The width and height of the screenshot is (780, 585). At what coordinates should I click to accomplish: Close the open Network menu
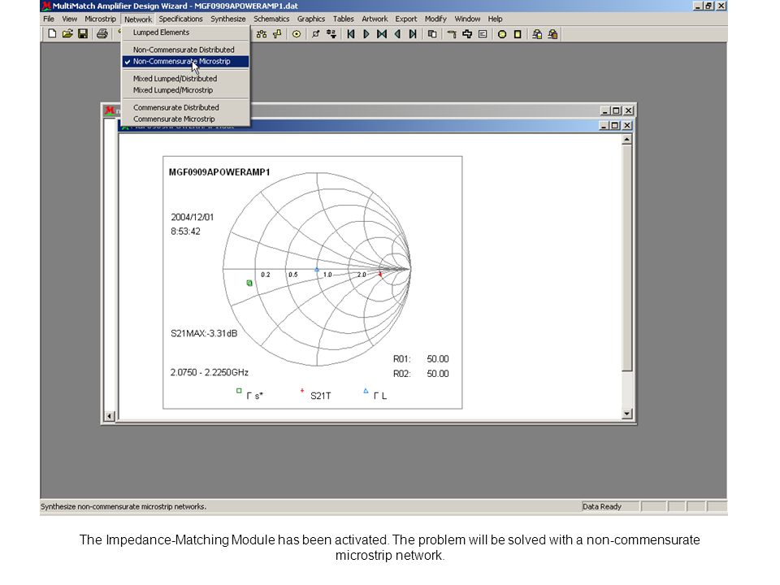point(138,19)
